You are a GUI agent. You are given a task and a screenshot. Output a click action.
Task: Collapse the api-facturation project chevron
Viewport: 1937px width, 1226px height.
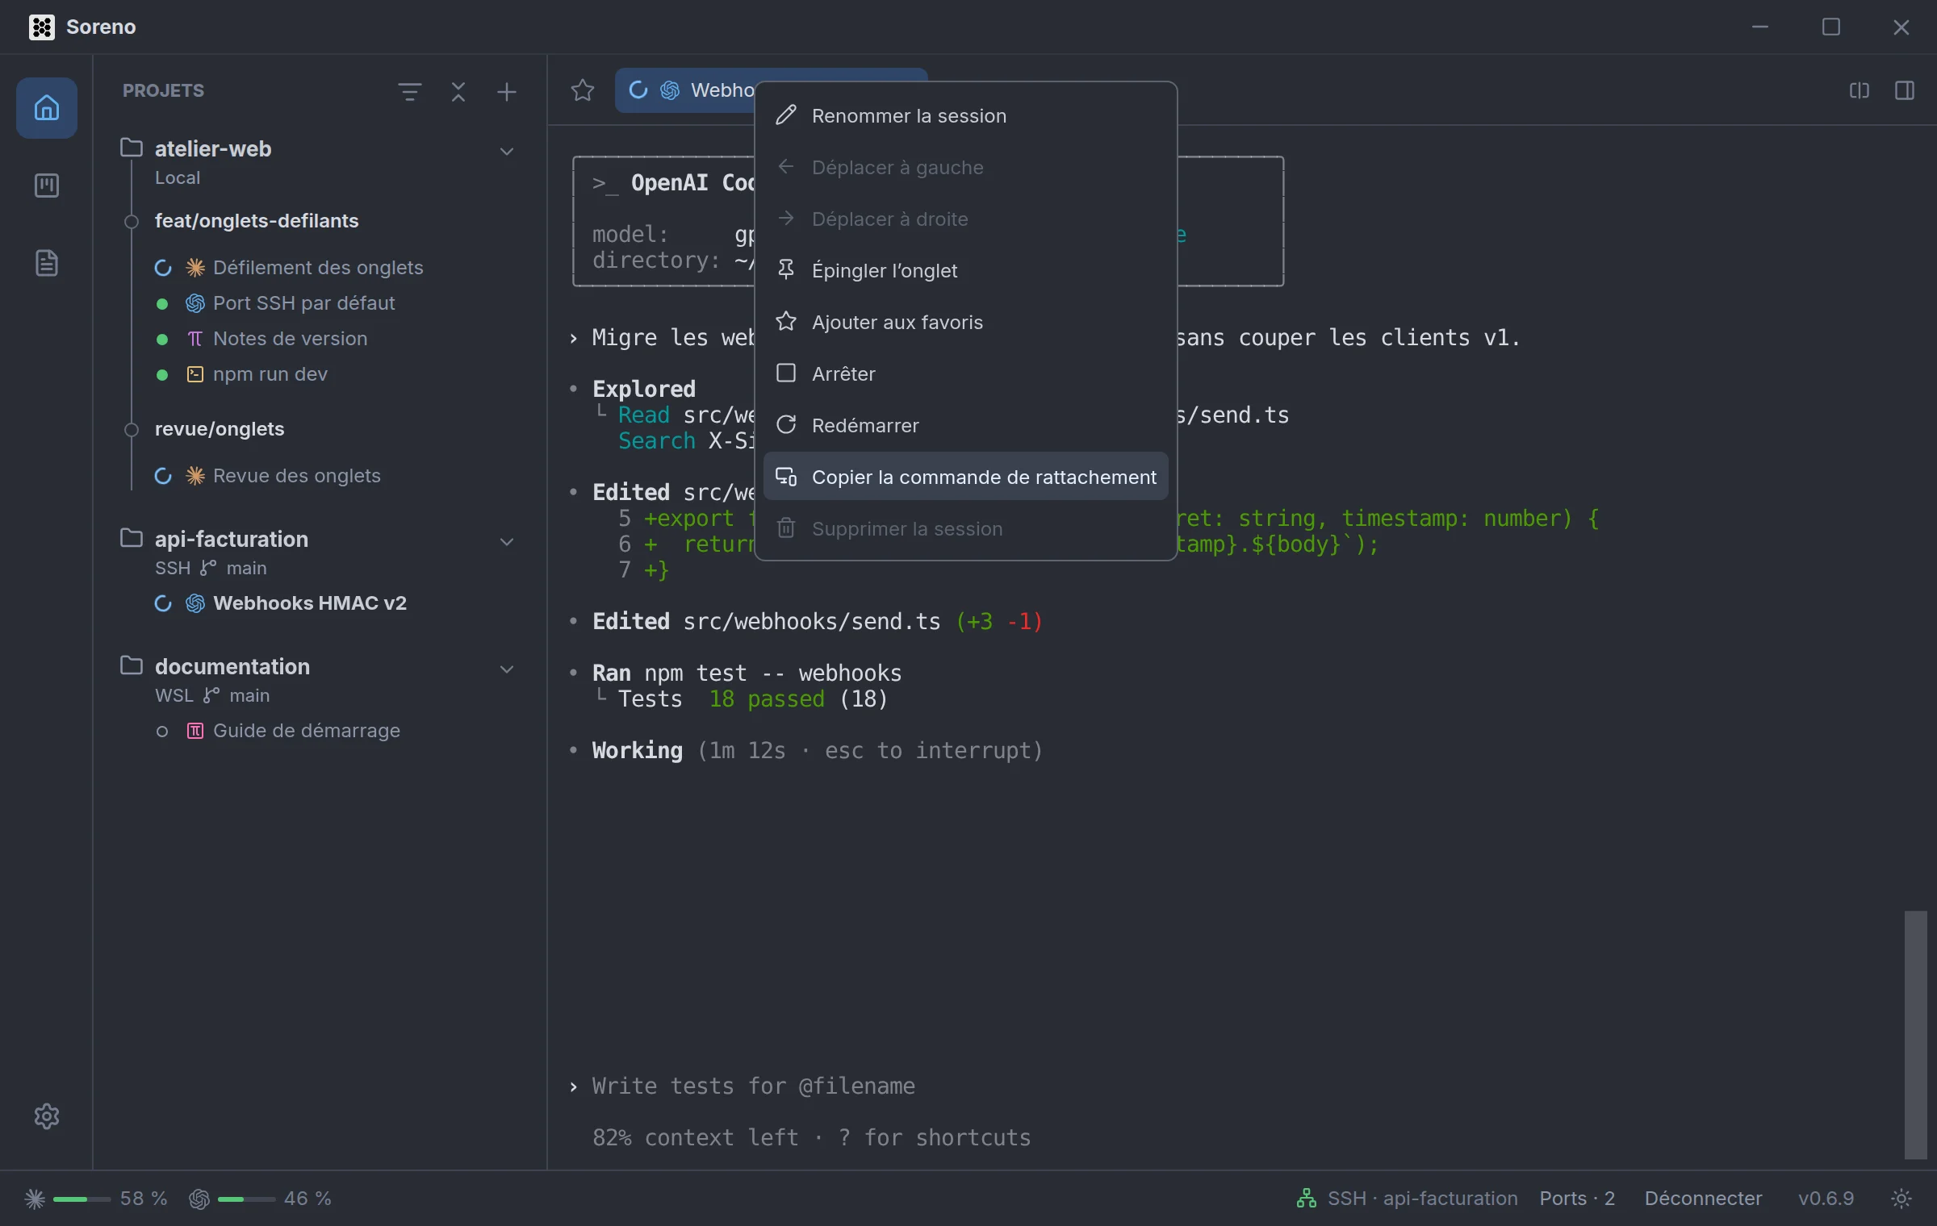507,542
